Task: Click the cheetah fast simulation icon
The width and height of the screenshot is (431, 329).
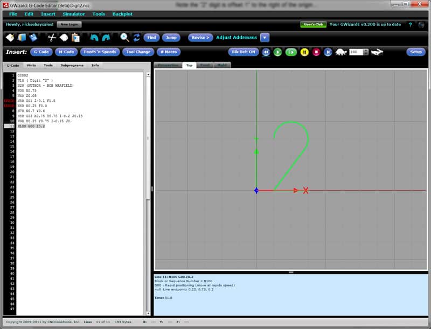Action: pyautogui.click(x=376, y=53)
